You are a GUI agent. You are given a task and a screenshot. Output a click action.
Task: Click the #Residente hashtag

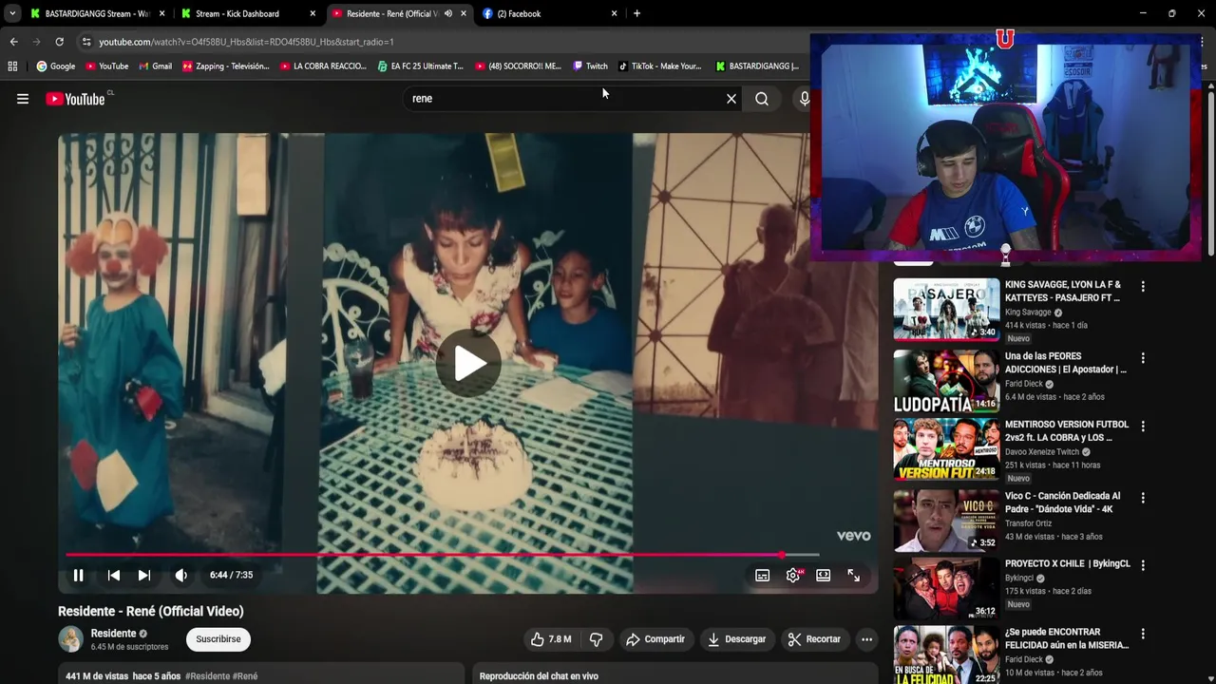tap(207, 676)
